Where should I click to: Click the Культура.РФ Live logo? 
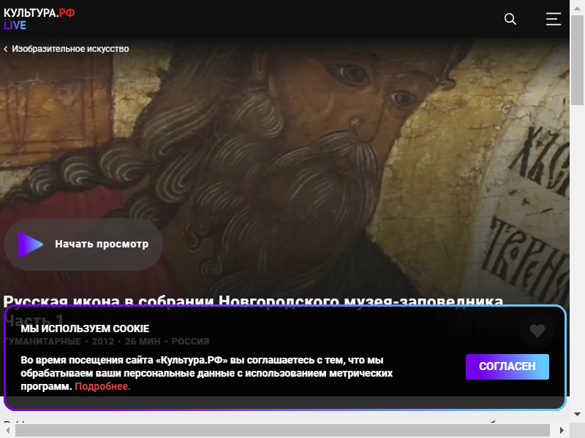pos(39,19)
